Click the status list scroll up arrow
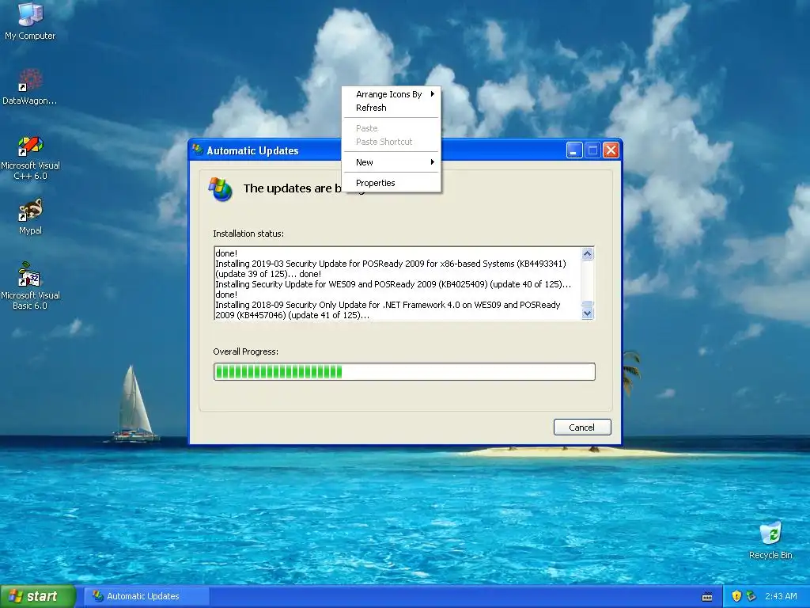The width and height of the screenshot is (810, 608). (588, 254)
